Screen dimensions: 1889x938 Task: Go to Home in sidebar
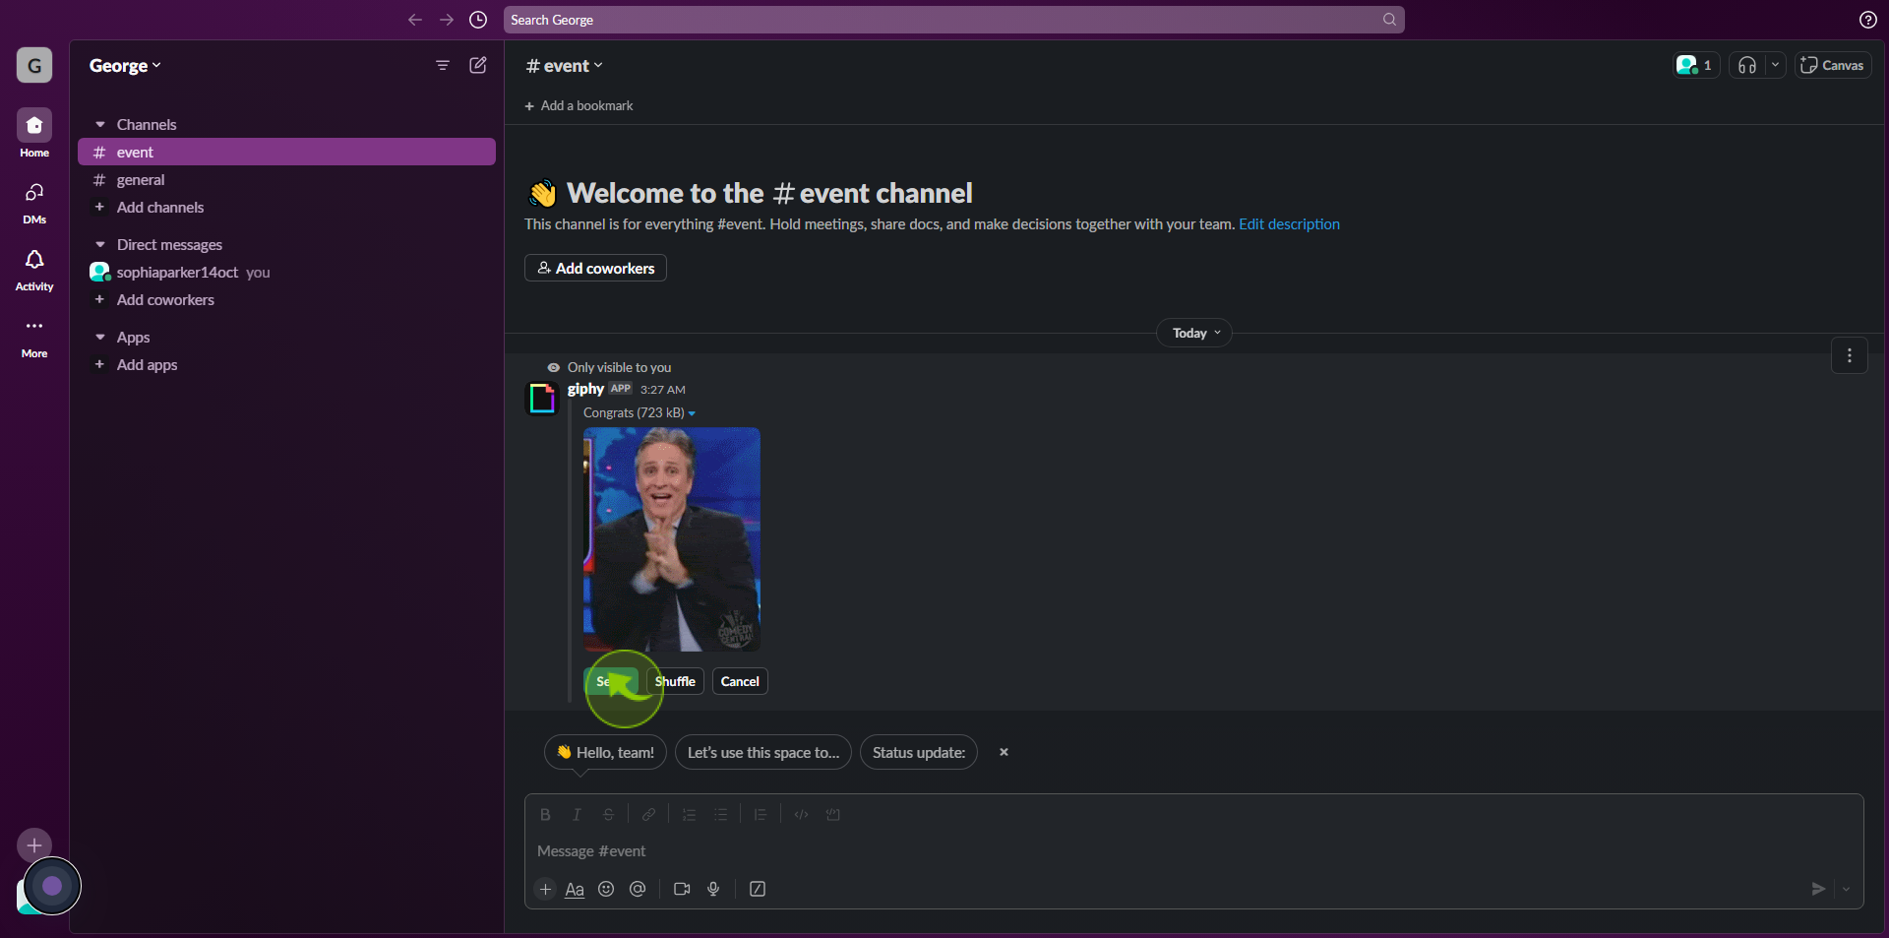[x=34, y=133]
